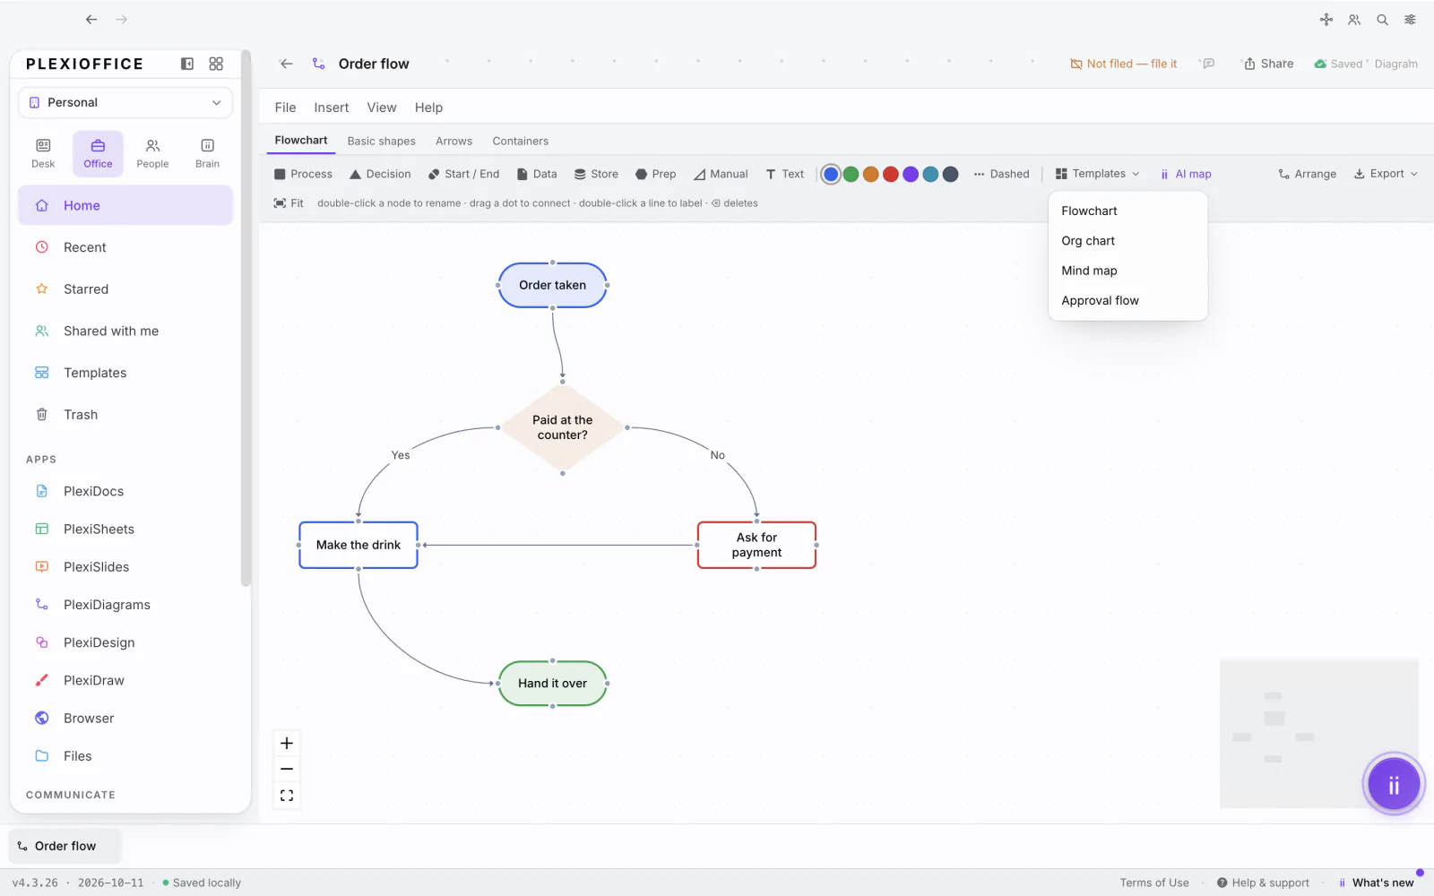Open Arrange options
The height and width of the screenshot is (896, 1434).
point(1307,174)
